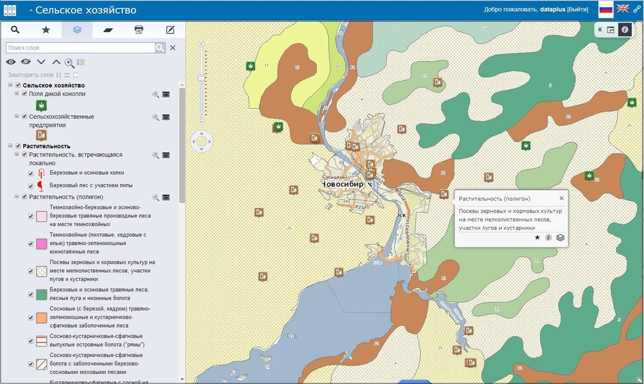Click the share link chain icon

637,9
